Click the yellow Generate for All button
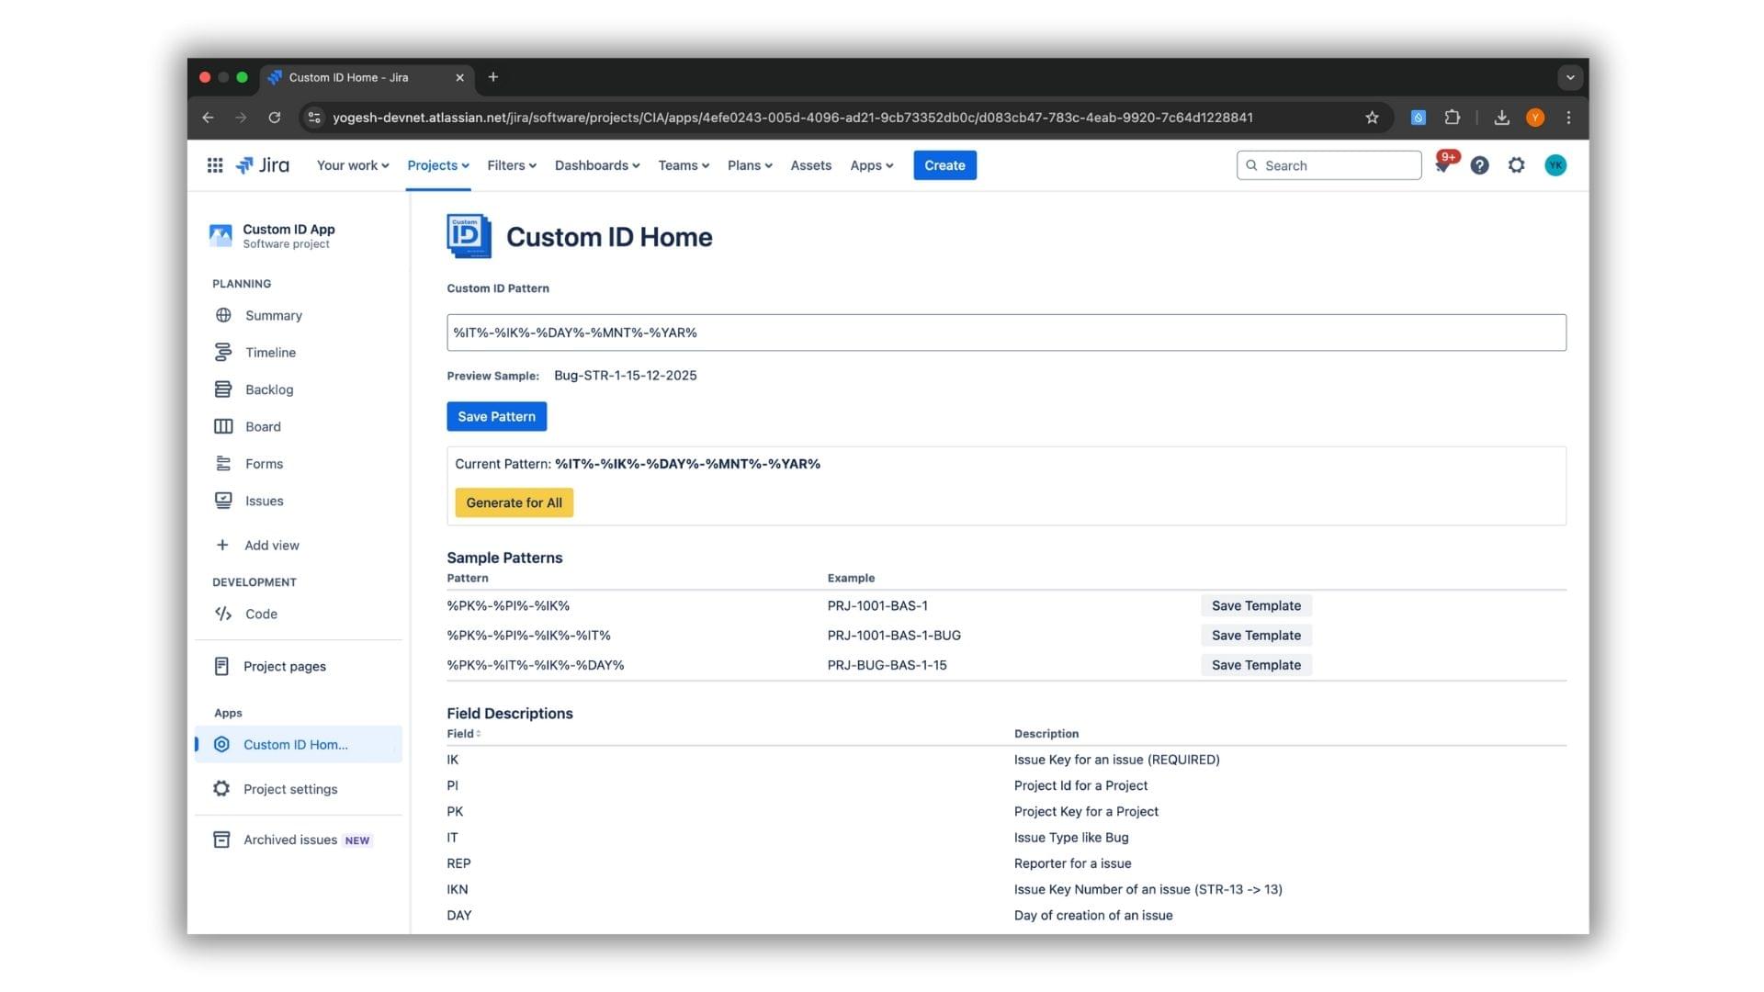Image resolution: width=1764 pixels, height=992 pixels. click(514, 502)
